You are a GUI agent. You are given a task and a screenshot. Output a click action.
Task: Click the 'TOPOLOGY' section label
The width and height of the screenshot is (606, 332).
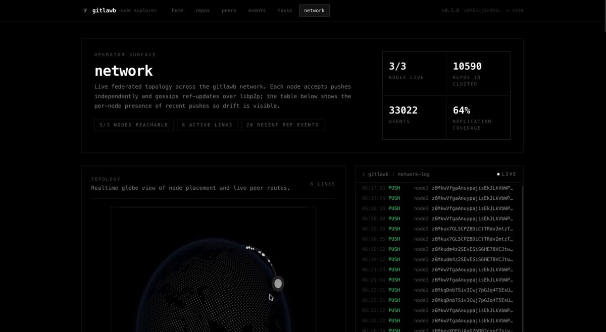coord(106,179)
